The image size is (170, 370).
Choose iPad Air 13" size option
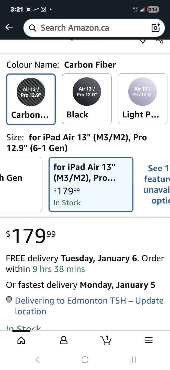91,184
